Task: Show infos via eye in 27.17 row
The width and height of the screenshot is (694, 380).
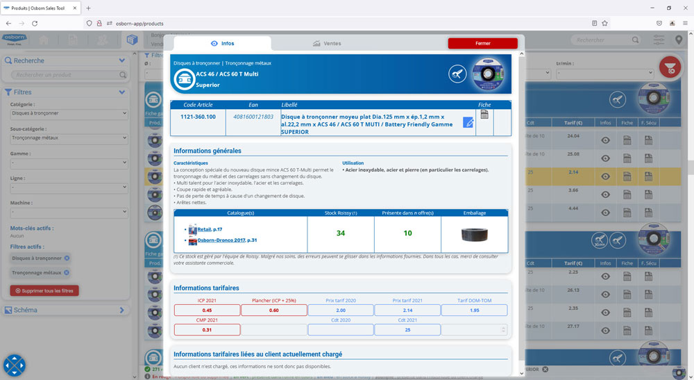Action: coord(605,331)
